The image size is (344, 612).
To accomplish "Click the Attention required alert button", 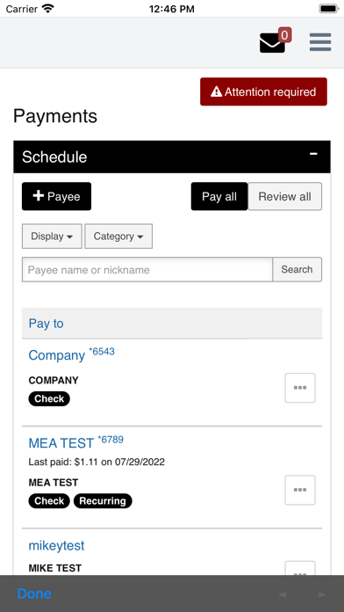I will point(264,91).
